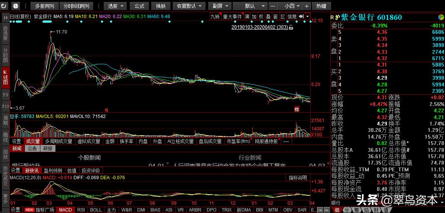This screenshot has width=445, height=213.
Task: Click the lock icon beside date range
Action: [291, 27]
